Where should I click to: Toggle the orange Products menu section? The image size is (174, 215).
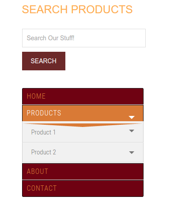tap(83, 113)
